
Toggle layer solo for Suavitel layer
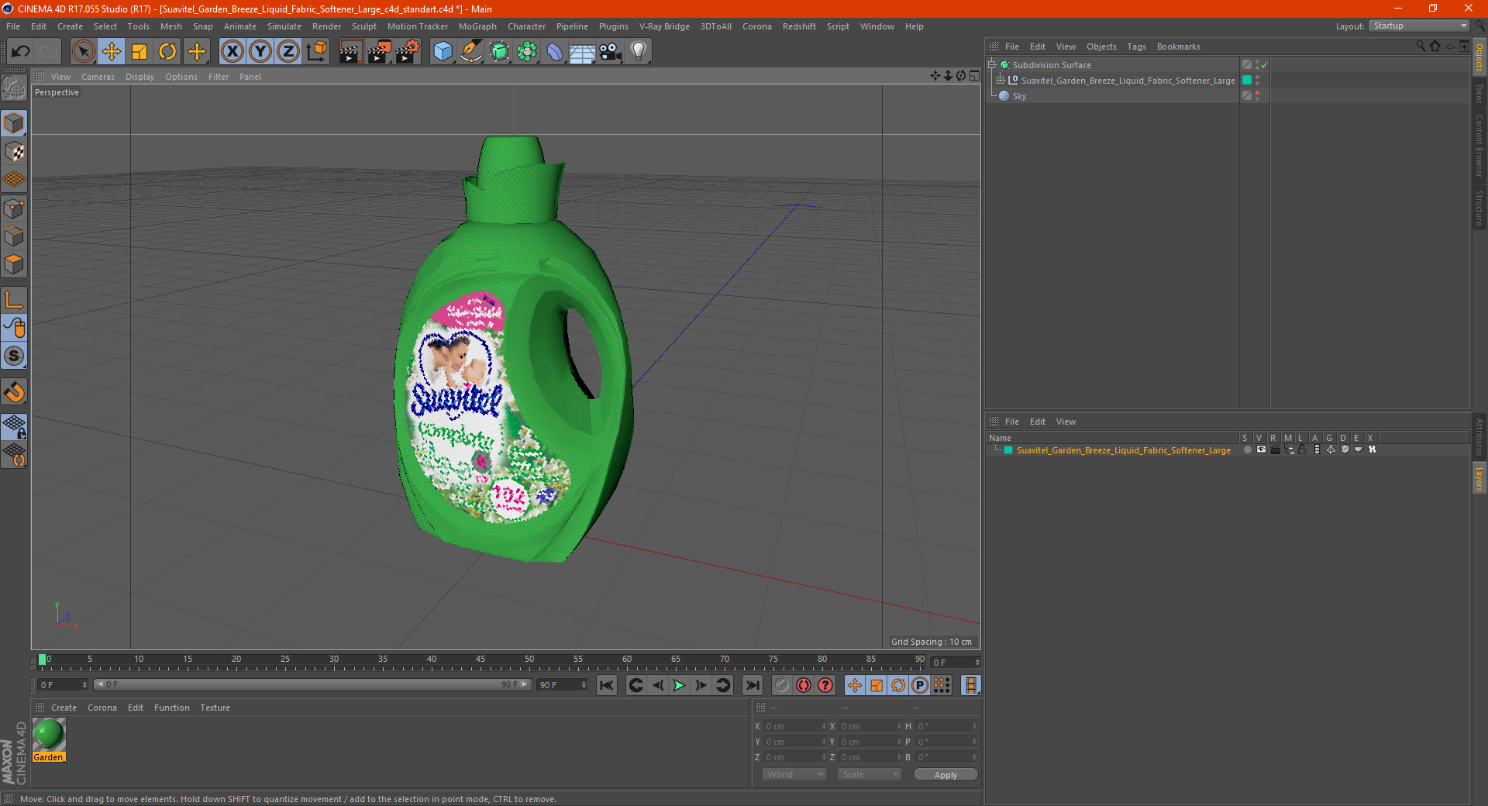point(1247,449)
